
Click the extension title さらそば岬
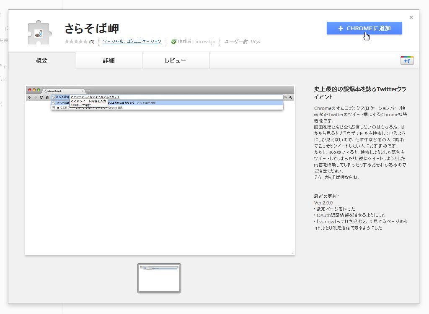pyautogui.click(x=92, y=29)
